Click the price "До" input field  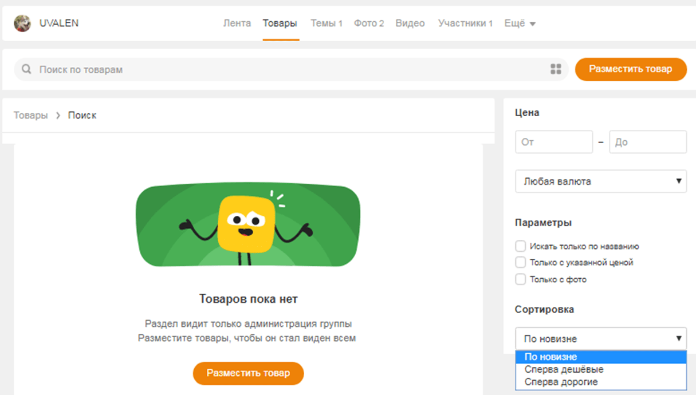(648, 142)
